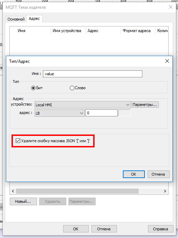Screen dimensions: 178x238
Task: Close the MQTT Тема издателя window
Action: [171, 7]
